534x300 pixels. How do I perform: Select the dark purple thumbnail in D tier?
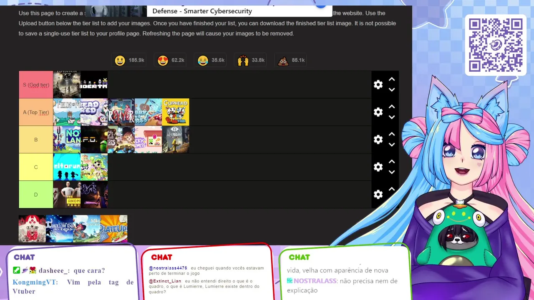point(94,195)
